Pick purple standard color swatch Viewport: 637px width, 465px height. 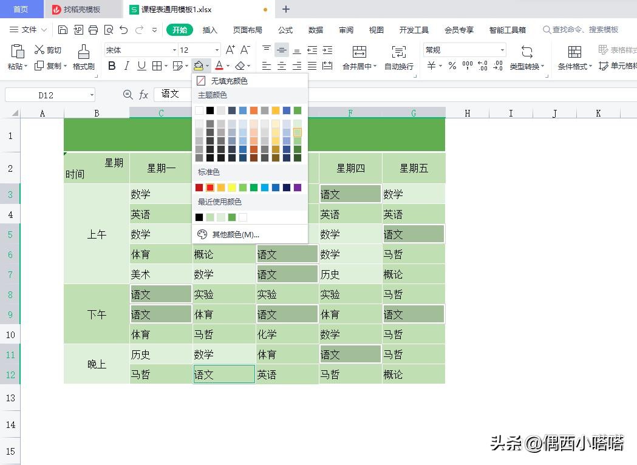tap(298, 187)
